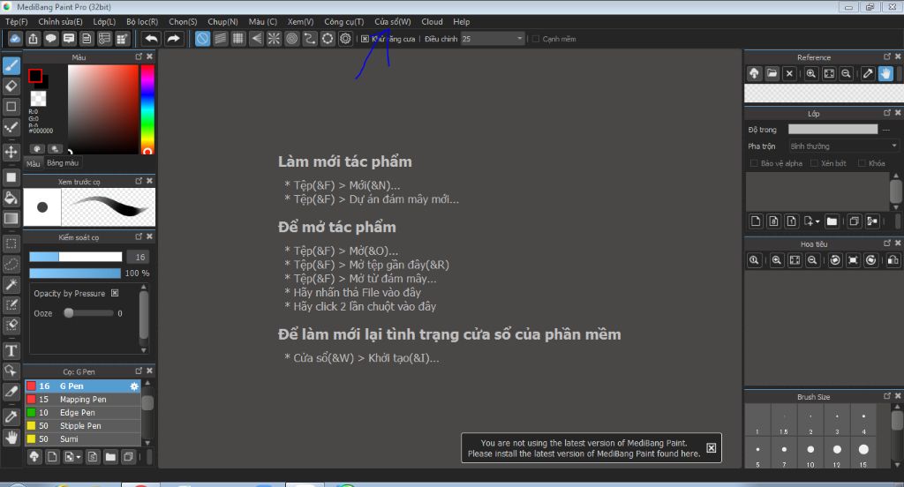
Task: Undock the Brush Size panel
Action: [x=886, y=396]
